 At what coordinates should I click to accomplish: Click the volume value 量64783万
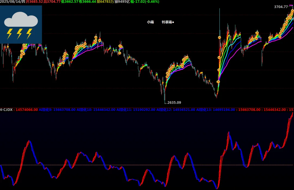(x=105, y=2)
